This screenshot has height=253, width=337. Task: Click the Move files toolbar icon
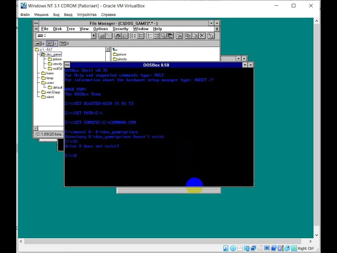(195, 36)
